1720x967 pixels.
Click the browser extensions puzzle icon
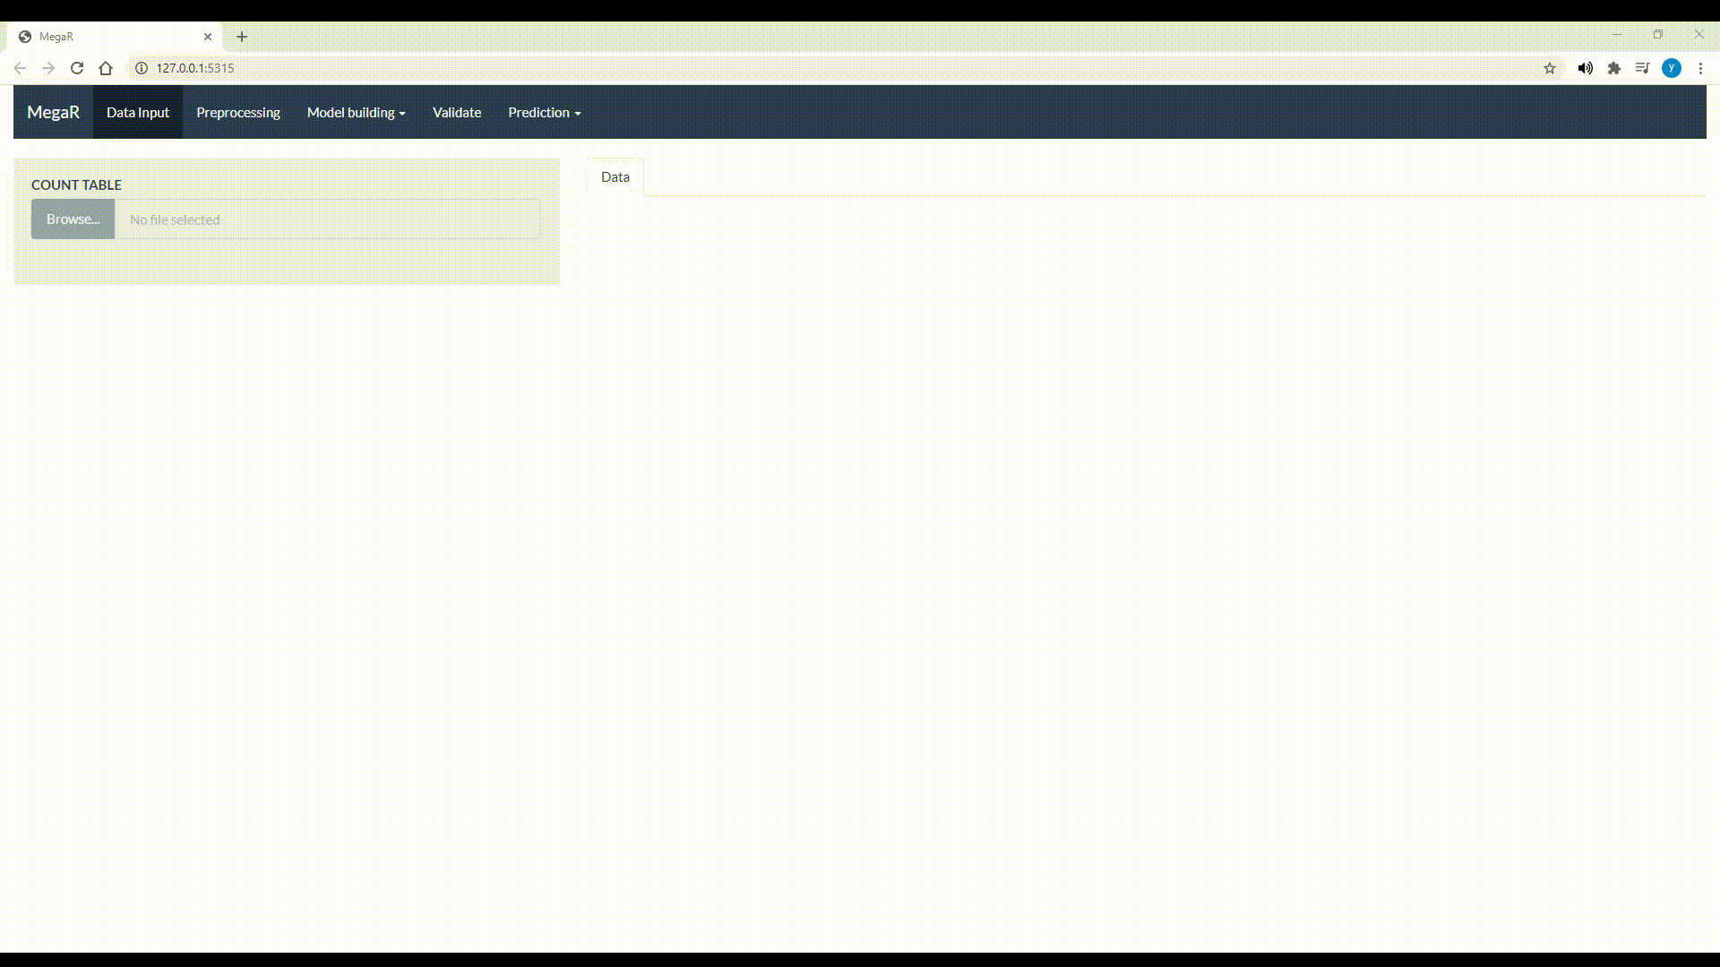[x=1613, y=67]
